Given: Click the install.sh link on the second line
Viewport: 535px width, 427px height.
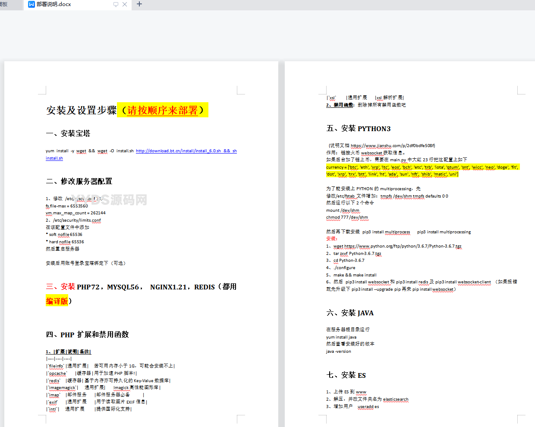Looking at the screenshot, I should point(54,158).
